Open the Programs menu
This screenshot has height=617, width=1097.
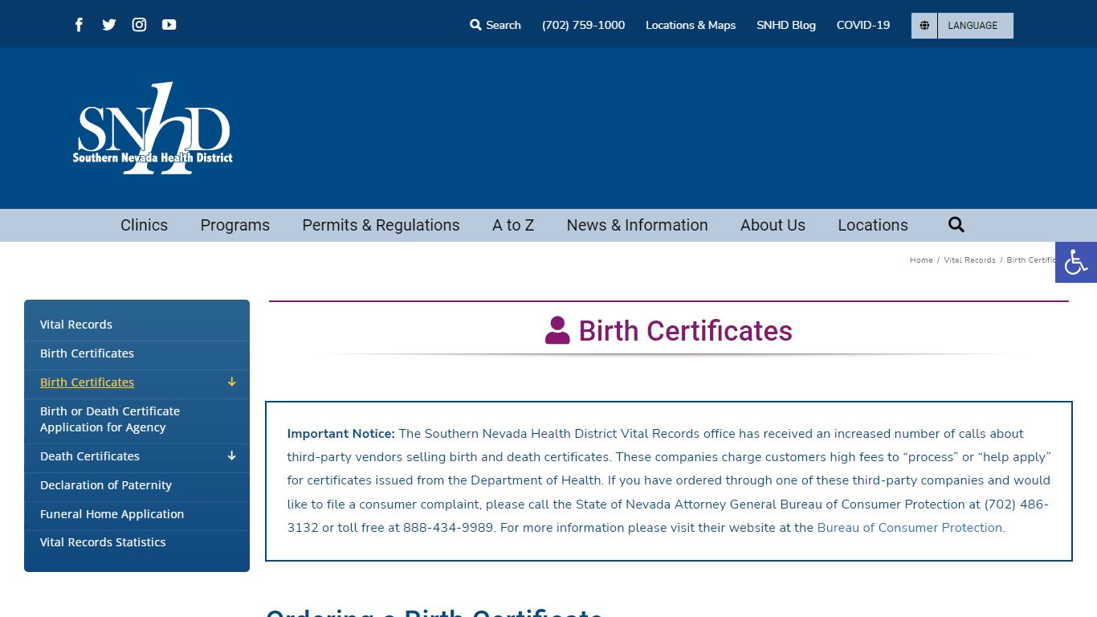point(235,225)
